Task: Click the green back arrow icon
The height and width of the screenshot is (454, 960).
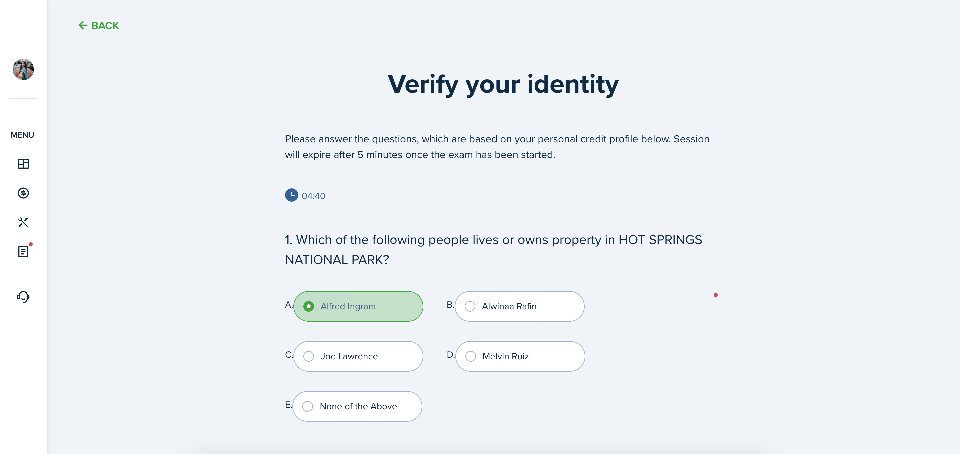Action: coord(83,25)
